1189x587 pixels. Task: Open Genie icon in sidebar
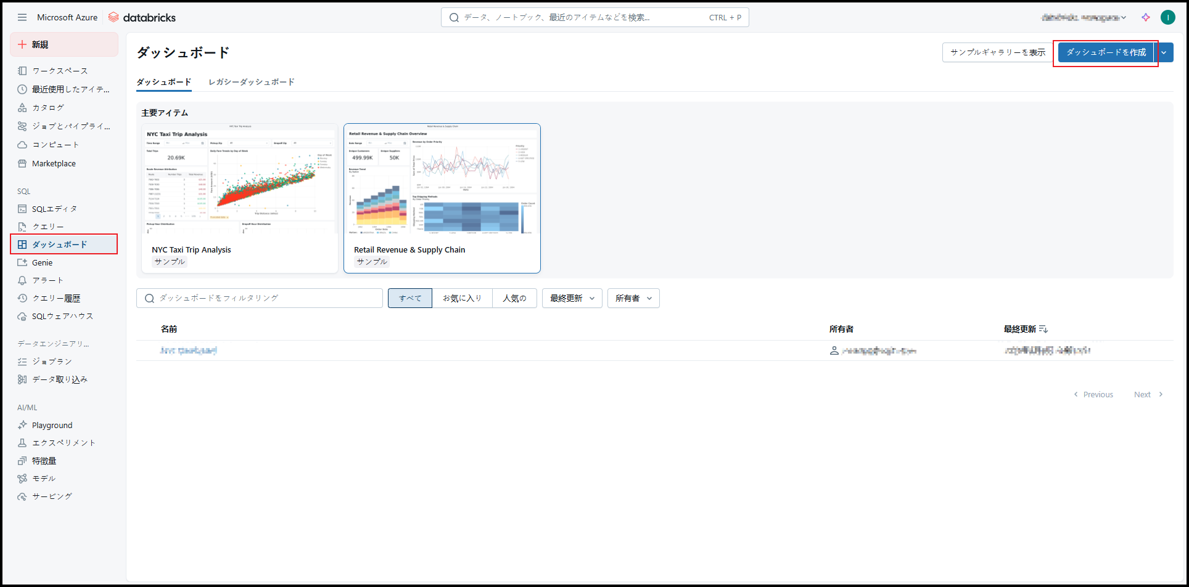point(22,262)
